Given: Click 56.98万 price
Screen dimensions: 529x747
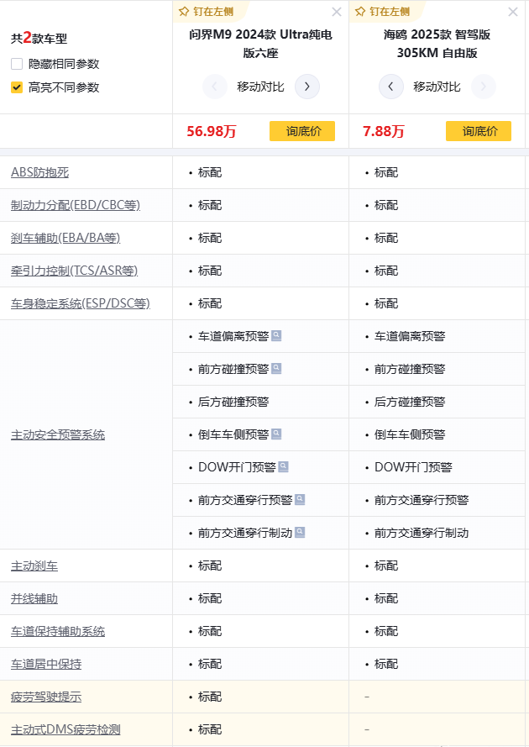Looking at the screenshot, I should 212,131.
